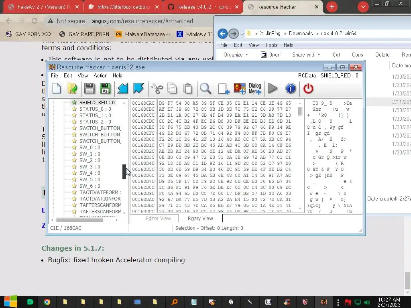Open Resource Hacker Edit menu
This screenshot has height=308, width=411.
(x=68, y=75)
